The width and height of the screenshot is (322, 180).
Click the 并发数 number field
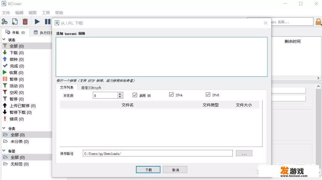coord(105,95)
